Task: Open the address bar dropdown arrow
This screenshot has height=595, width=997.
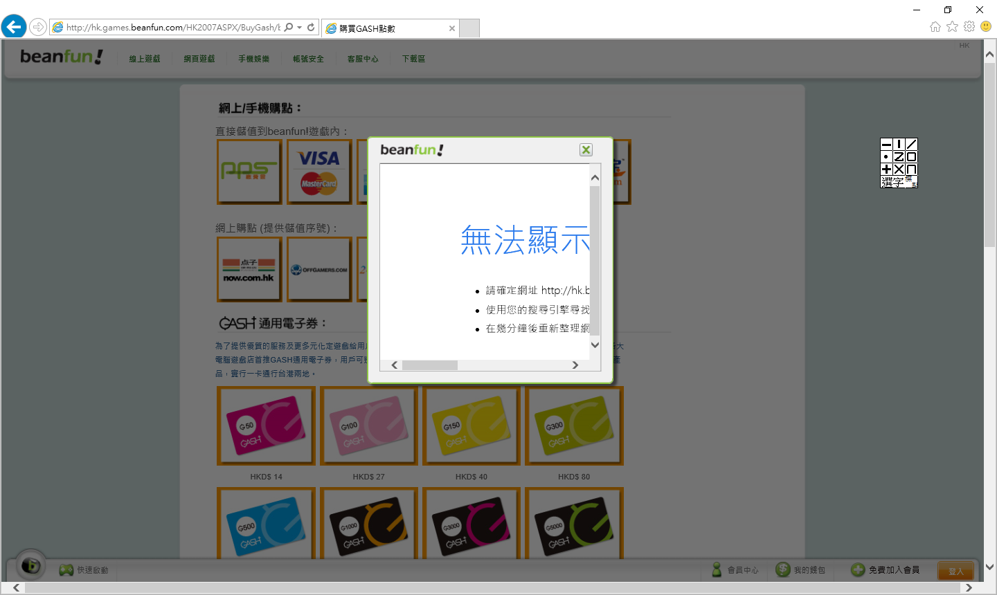Action: [299, 28]
